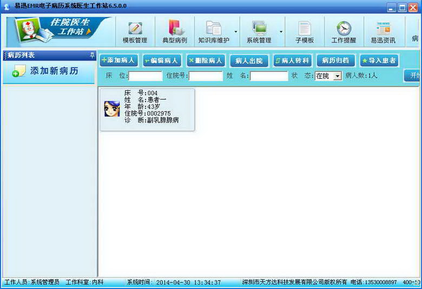The height and width of the screenshot is (289, 422).
Task: Click the 系统管理 system management icon
Action: point(259,31)
